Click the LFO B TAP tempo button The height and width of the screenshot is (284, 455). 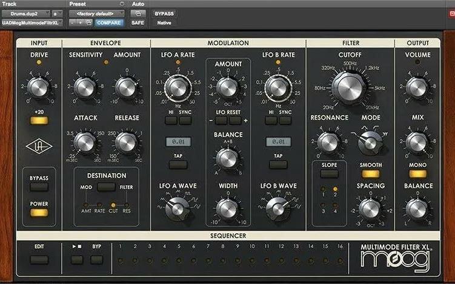tap(278, 165)
